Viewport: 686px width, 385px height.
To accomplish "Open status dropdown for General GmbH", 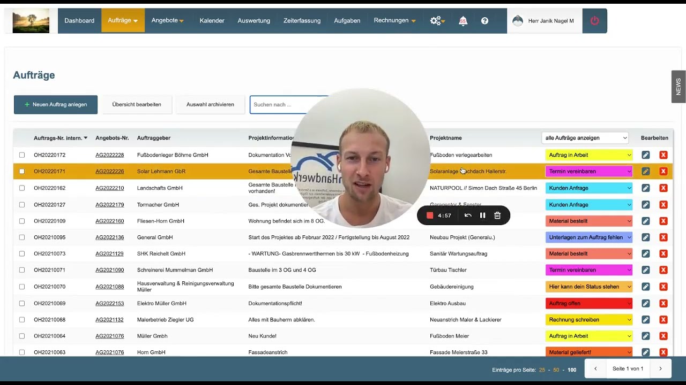I will (x=589, y=237).
